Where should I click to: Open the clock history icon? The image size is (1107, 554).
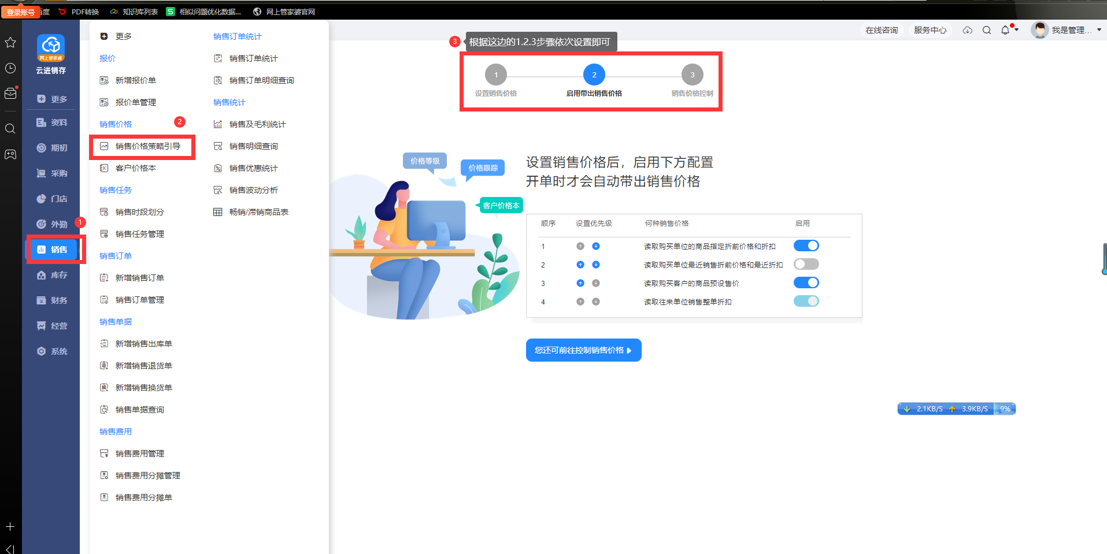point(10,68)
